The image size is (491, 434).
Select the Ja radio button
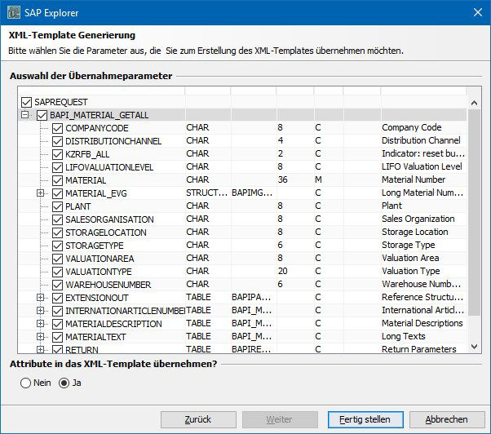(x=64, y=383)
